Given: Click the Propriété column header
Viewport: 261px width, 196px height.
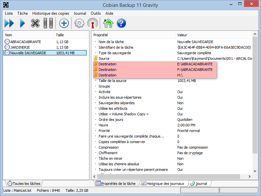Looking at the screenshot, I should pyautogui.click(x=133, y=35).
